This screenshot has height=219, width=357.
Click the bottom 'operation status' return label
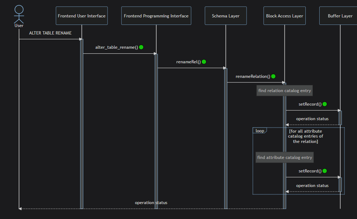tap(151, 203)
